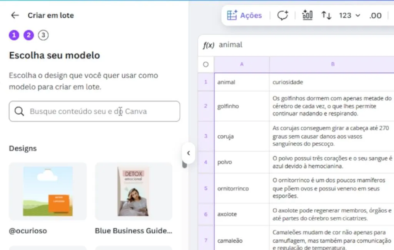Image resolution: width=394 pixels, height=250 pixels.
Task: Select column A header
Action: [242, 65]
